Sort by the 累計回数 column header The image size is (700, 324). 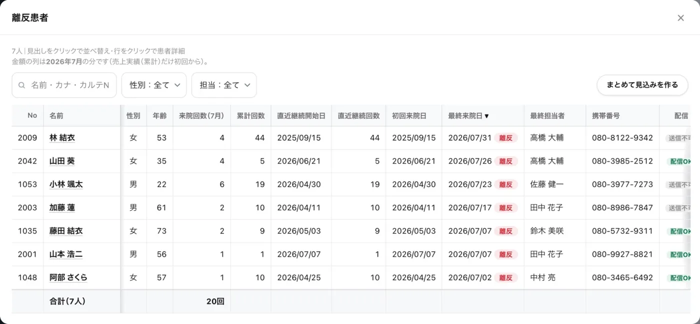click(x=250, y=115)
